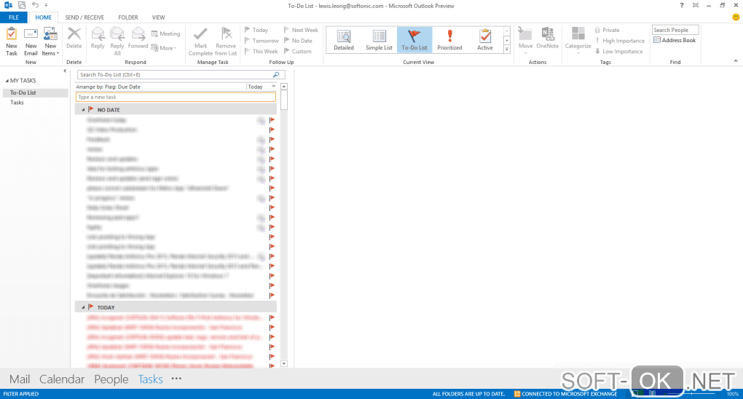
Task: Click Undo in quick access toolbar
Action: 35,5
